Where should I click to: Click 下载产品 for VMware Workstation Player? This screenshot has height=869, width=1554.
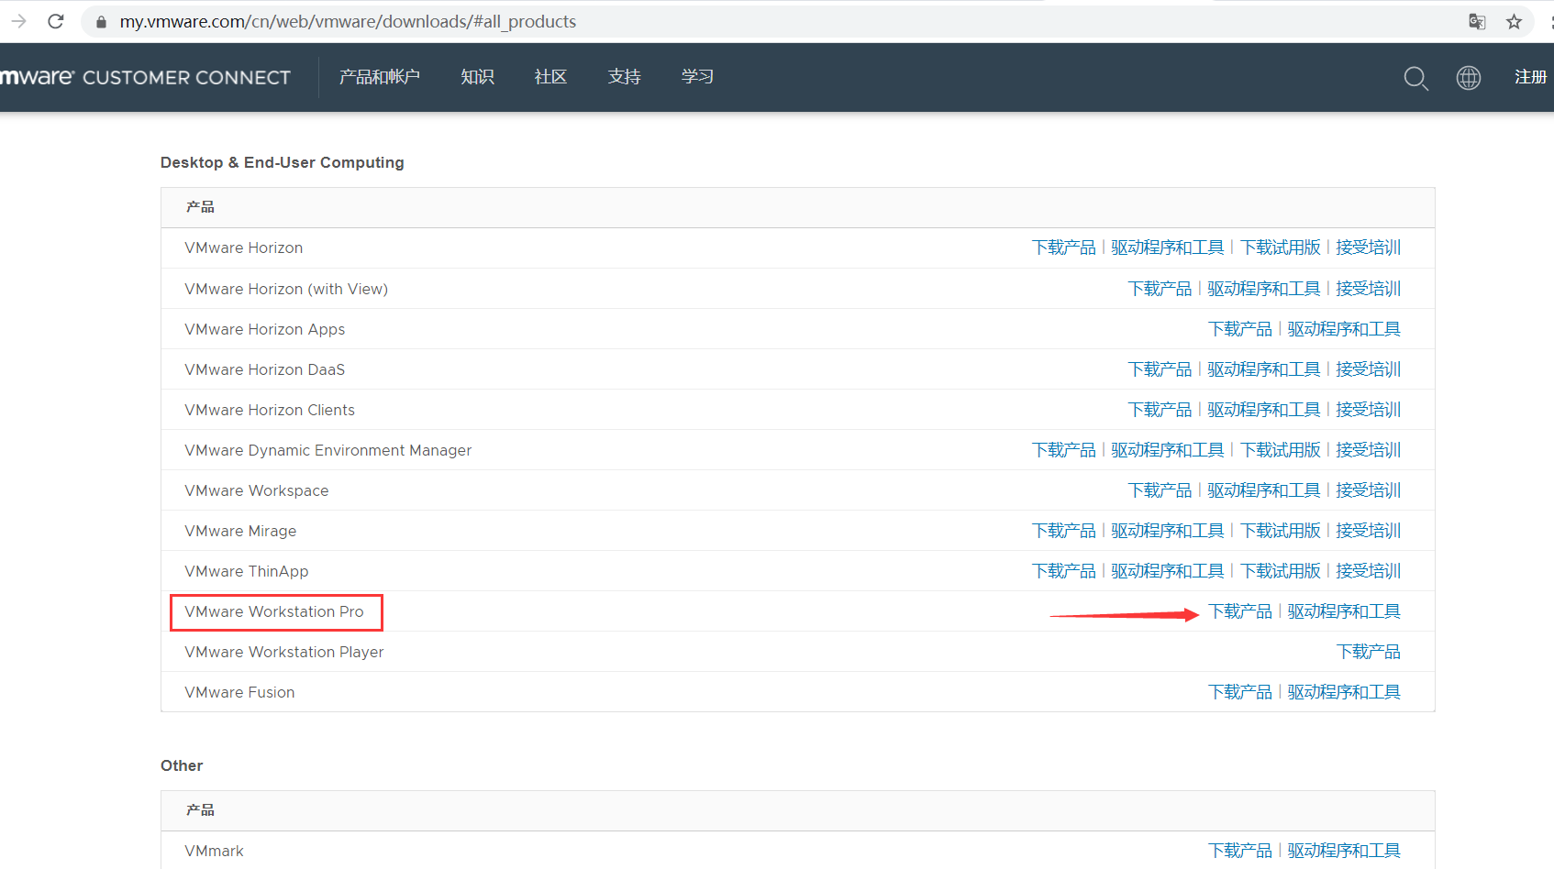pos(1369,652)
